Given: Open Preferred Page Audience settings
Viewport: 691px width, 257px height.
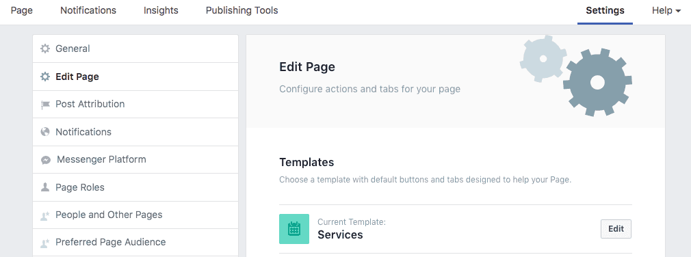Looking at the screenshot, I should coord(135,243).
